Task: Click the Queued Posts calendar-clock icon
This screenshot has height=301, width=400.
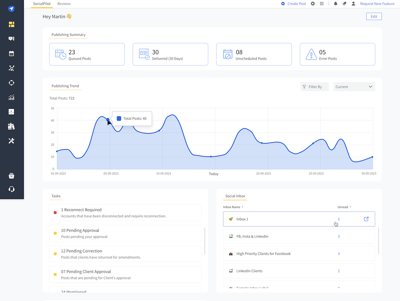Action: click(60, 54)
